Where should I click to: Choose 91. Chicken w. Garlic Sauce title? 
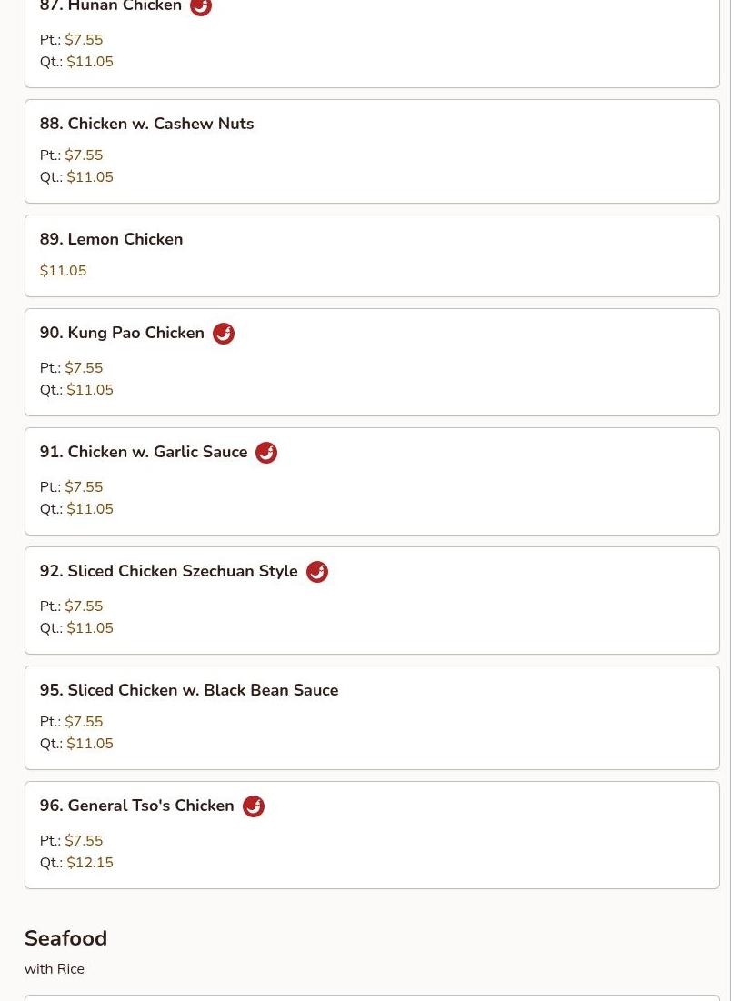point(144,452)
